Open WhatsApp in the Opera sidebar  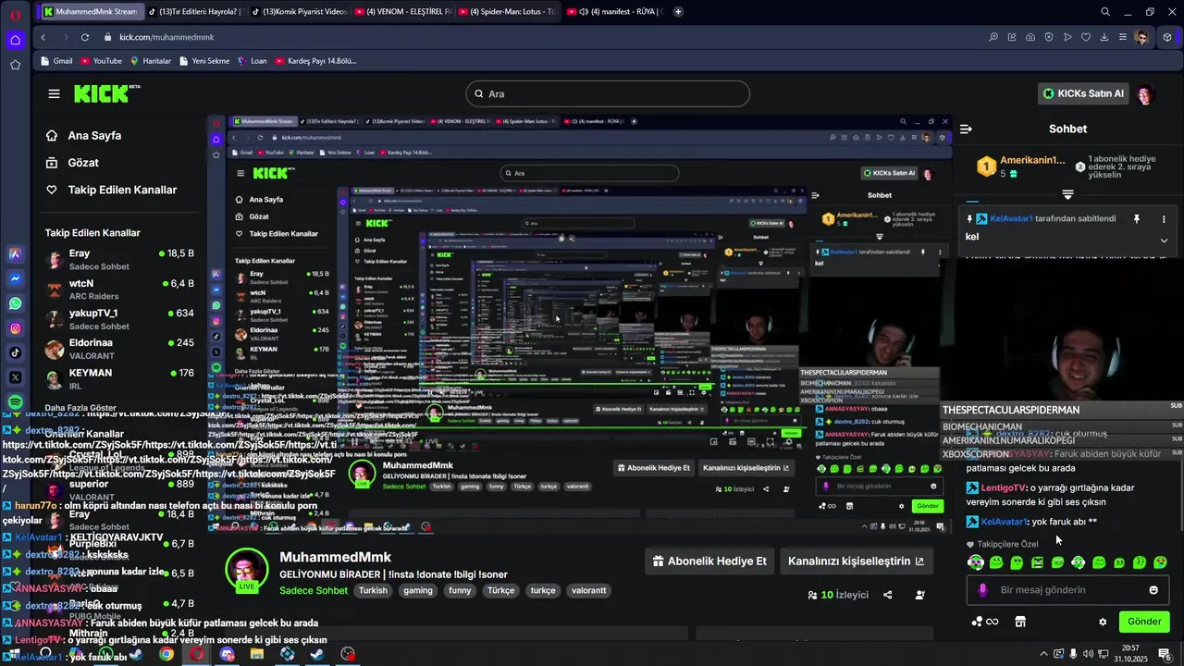click(16, 303)
